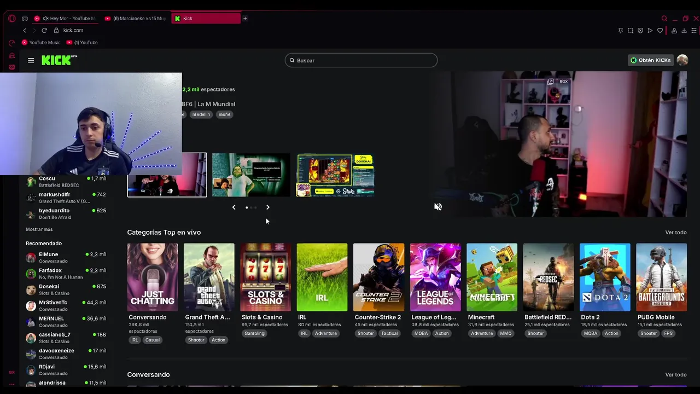Open Minecraft category cover
Viewport: 700px width, 394px height.
tap(492, 277)
